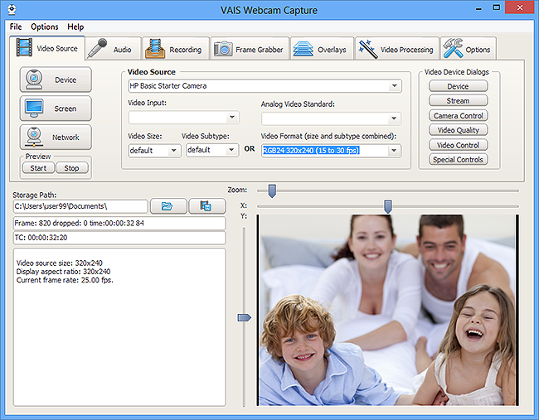Click the 'Current frame rate: 25.00 fps.' text
The image size is (539, 420).
pos(65,280)
